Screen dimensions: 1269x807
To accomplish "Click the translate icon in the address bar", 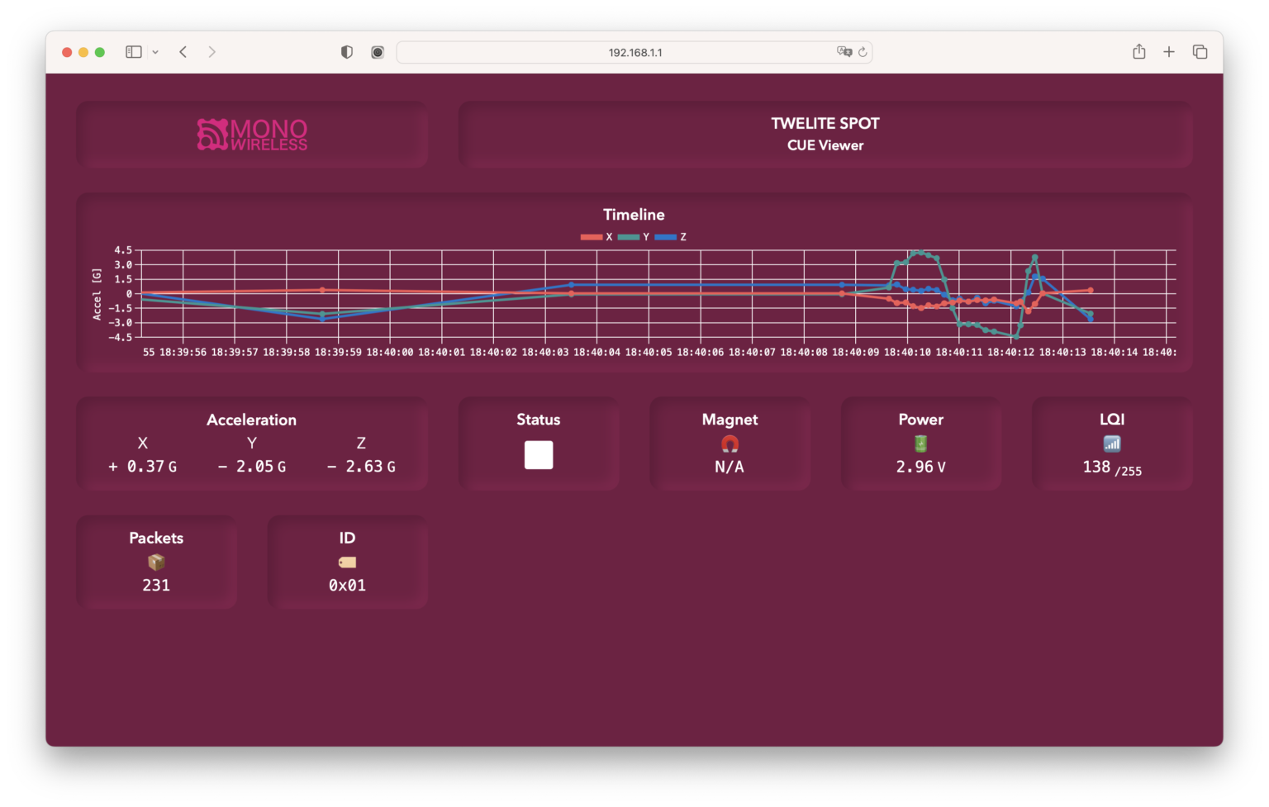I will pos(844,51).
